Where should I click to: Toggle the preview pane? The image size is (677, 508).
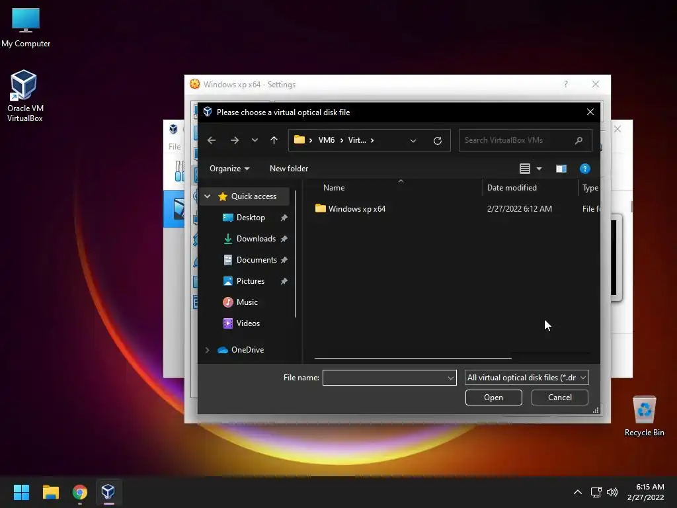[x=561, y=169]
